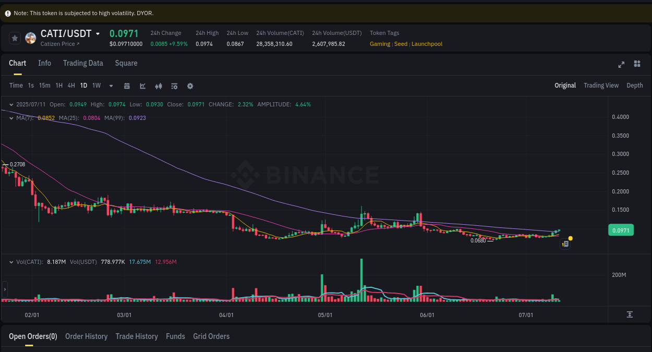Select the 4H timeframe
The image size is (652, 352).
[x=71, y=85]
